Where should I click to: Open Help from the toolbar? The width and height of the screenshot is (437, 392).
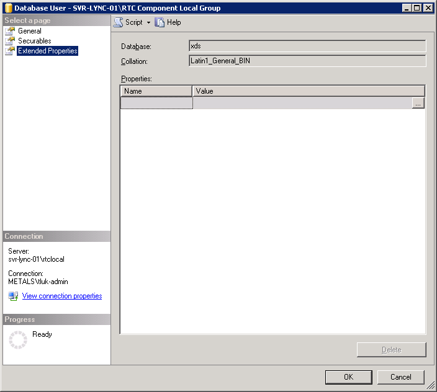pos(168,22)
